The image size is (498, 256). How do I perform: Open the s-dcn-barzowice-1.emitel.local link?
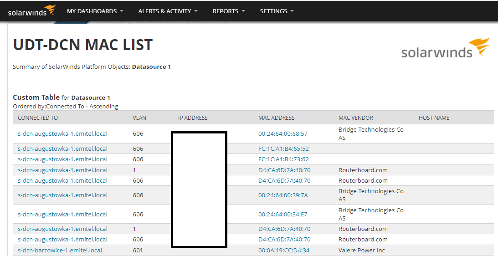60,250
